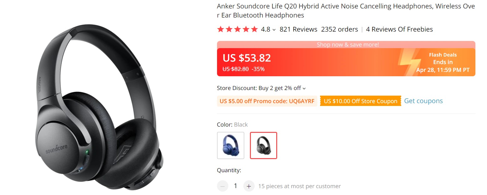Click inside the quantity input field

[x=236, y=186]
